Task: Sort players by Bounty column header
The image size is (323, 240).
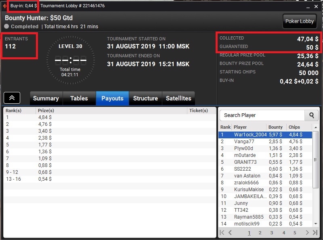Action: click(275, 127)
